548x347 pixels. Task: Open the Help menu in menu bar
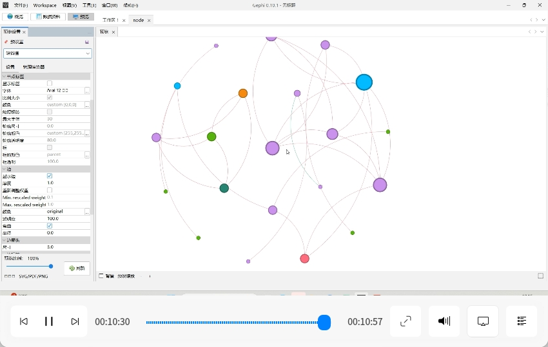pos(131,5)
